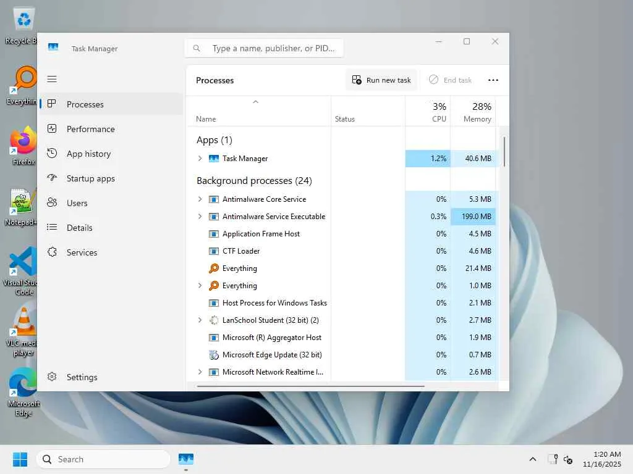
Task: Click the Windows Start button
Action: tap(20, 459)
